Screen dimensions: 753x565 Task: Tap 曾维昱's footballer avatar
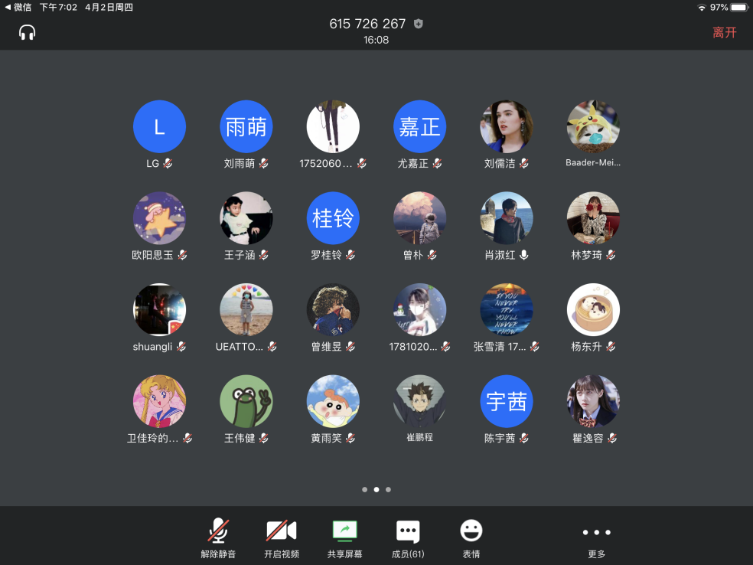point(333,310)
